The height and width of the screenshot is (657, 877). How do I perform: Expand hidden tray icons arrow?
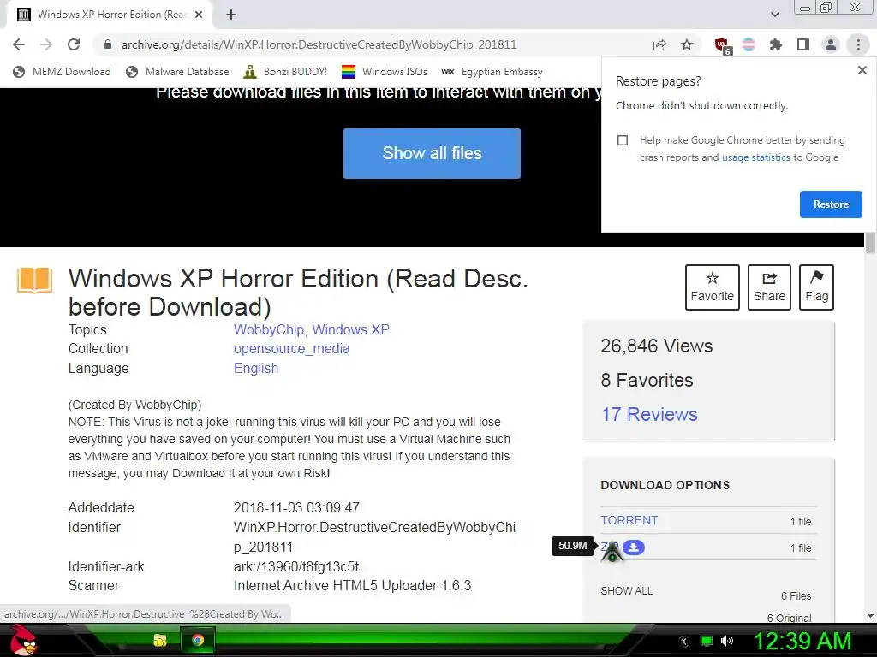click(684, 642)
